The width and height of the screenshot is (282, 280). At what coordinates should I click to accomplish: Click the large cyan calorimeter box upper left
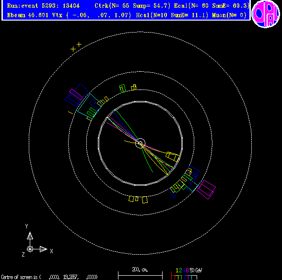[90, 106]
